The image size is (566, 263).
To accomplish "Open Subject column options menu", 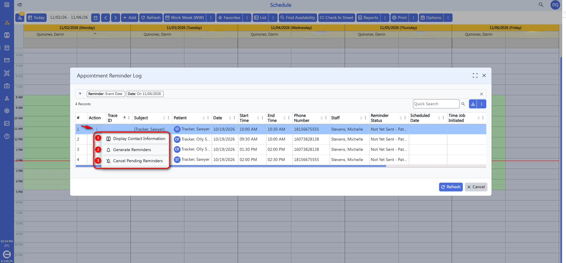I will click(x=169, y=118).
